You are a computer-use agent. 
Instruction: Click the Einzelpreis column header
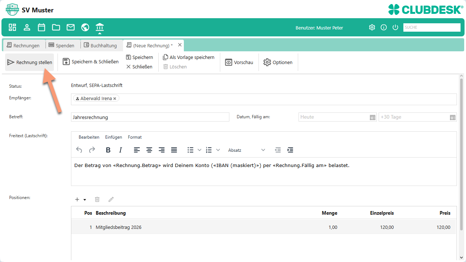(x=382, y=213)
